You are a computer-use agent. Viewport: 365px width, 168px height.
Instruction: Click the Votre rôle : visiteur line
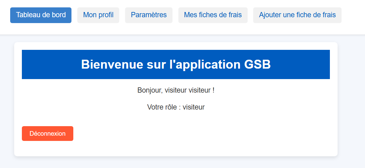coord(176,107)
